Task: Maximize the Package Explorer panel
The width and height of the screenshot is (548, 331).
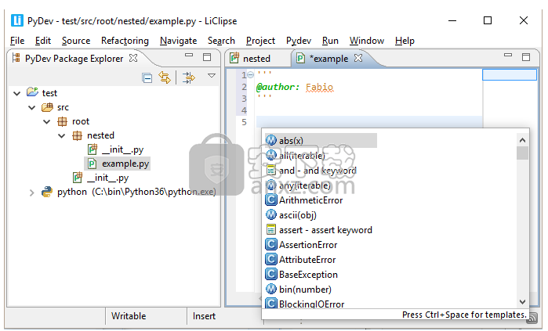Action: coord(207,57)
